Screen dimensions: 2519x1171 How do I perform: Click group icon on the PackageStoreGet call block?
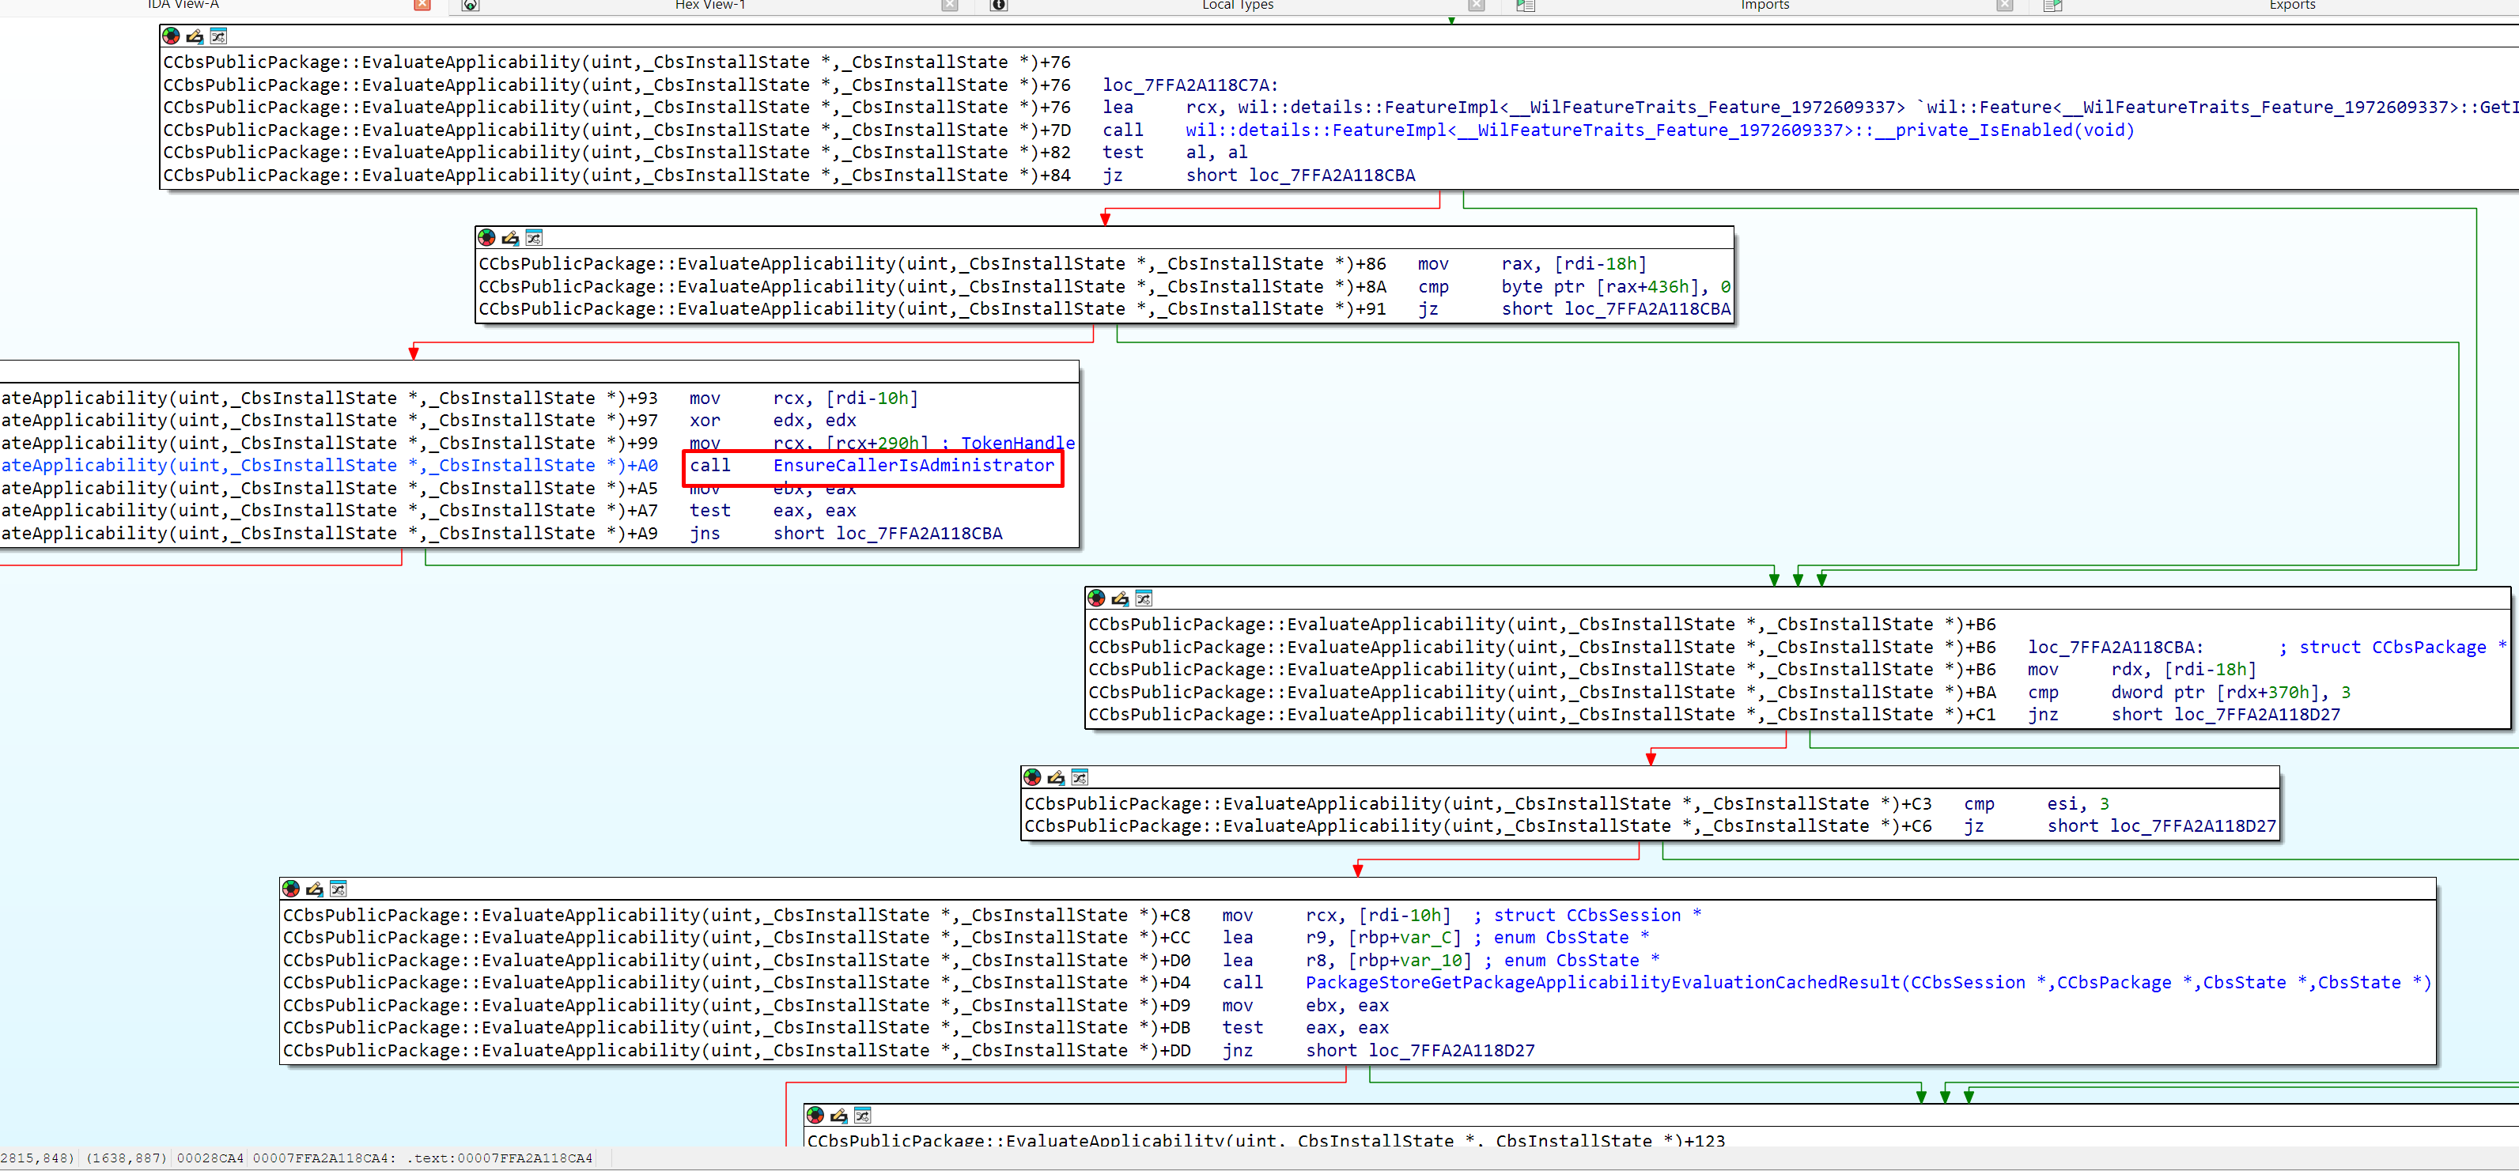[x=339, y=889]
